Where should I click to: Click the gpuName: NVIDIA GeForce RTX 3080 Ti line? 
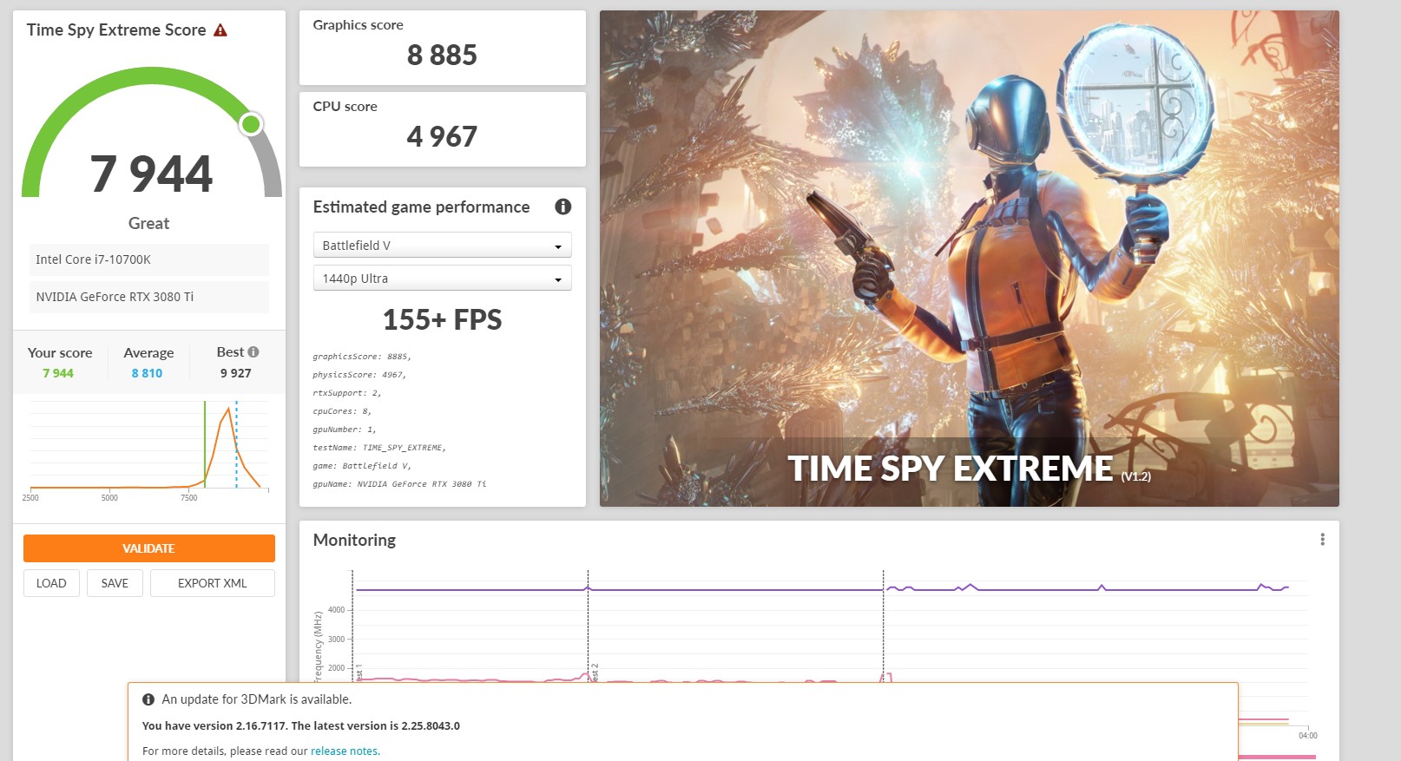[399, 484]
